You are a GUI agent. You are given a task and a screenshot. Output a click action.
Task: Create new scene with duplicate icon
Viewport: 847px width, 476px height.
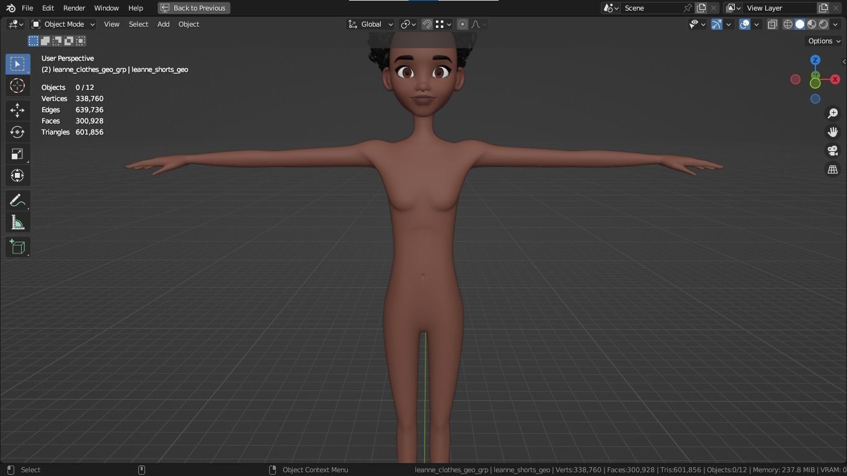tap(701, 8)
